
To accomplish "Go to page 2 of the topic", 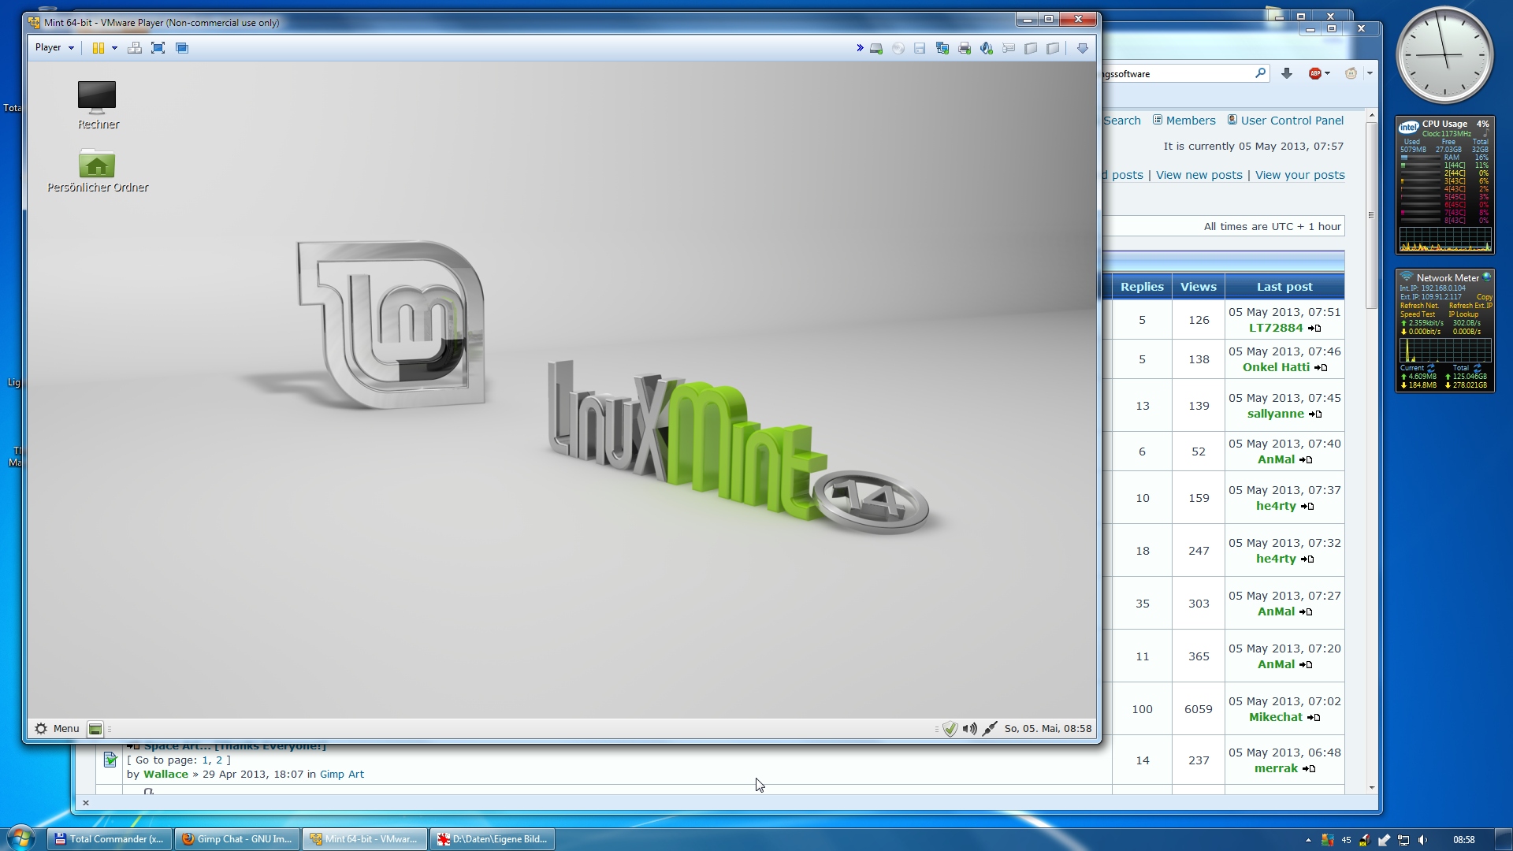I will point(219,760).
